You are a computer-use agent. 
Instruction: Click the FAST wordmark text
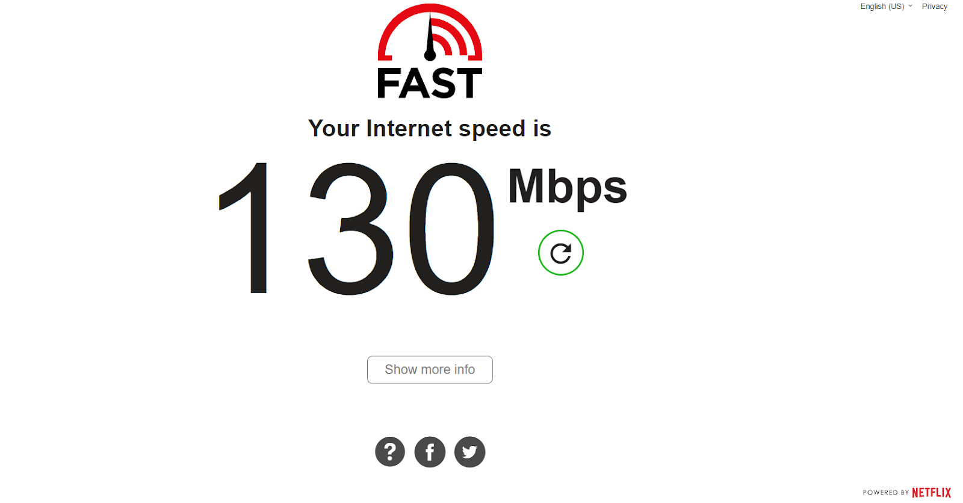430,83
